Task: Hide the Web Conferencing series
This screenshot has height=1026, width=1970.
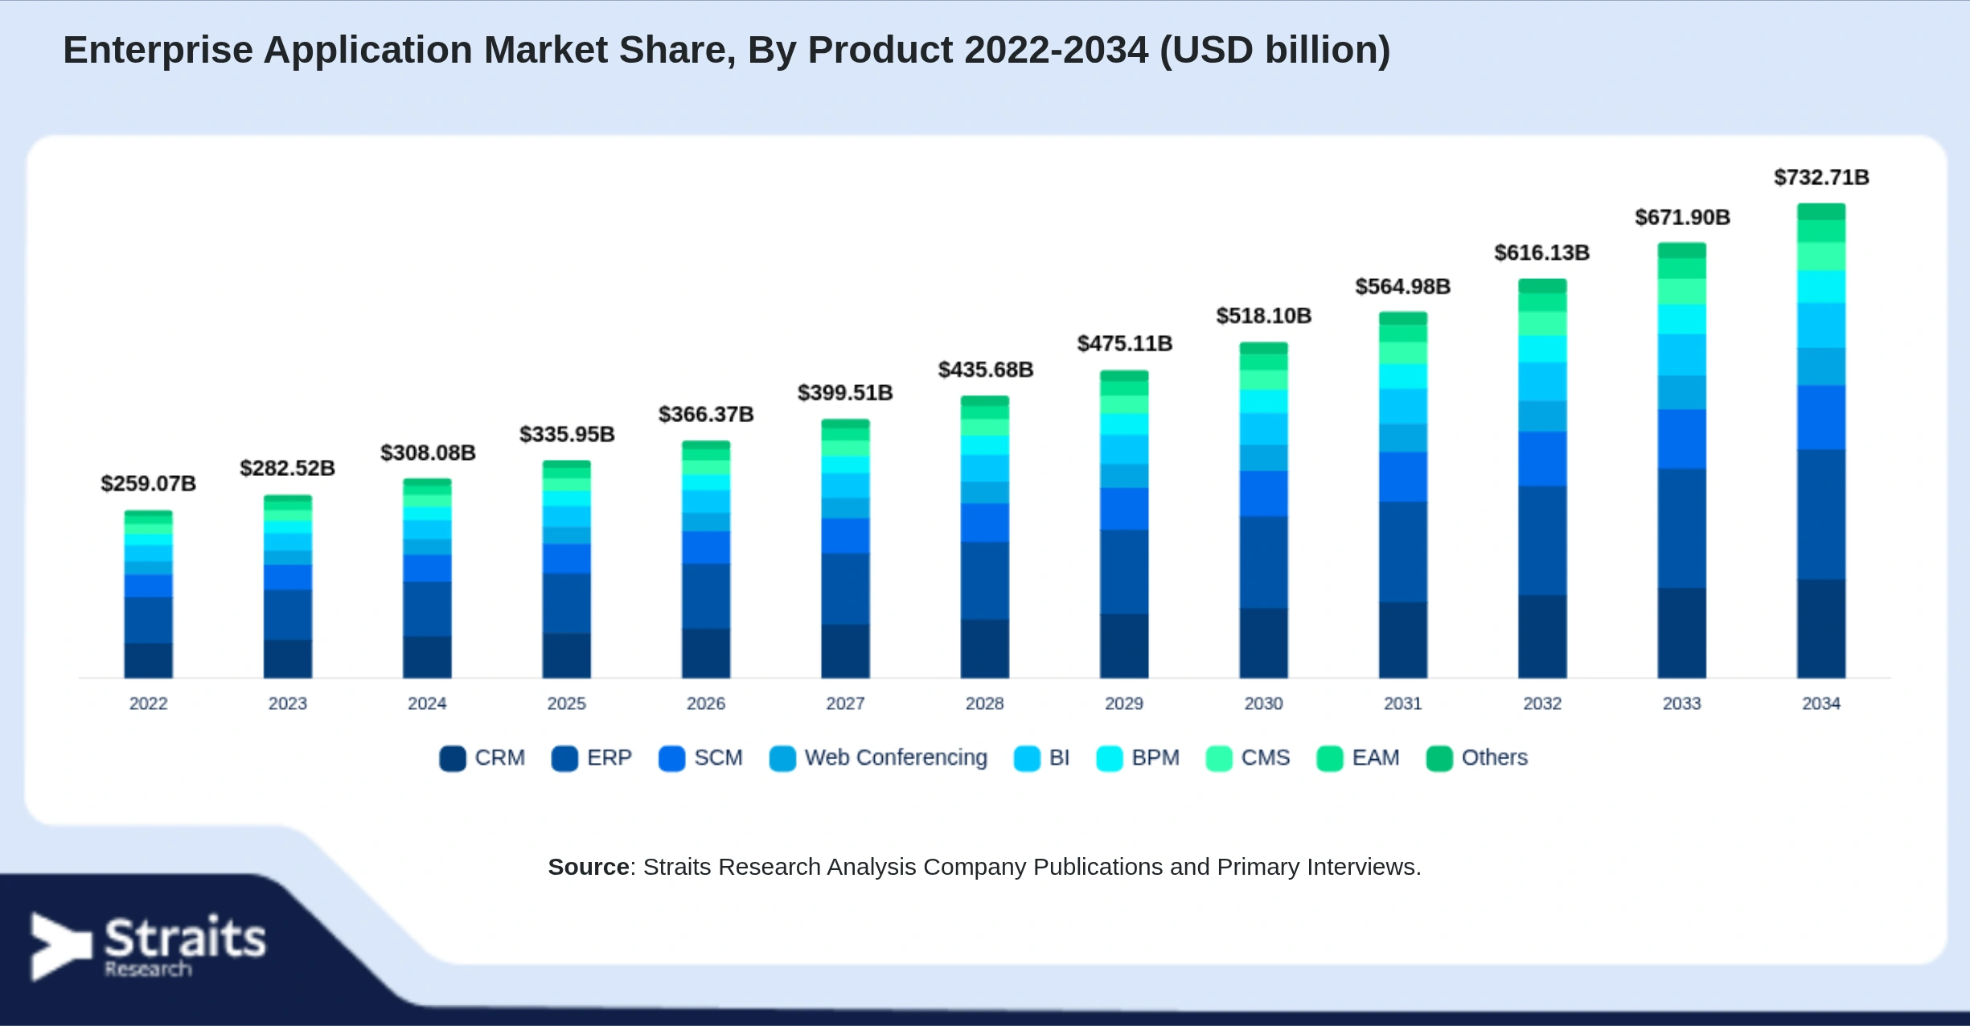Action: [878, 758]
